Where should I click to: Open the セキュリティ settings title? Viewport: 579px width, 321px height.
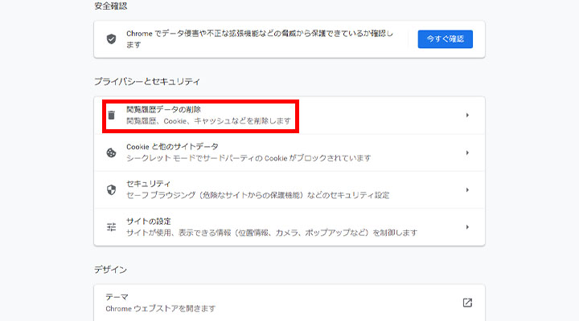point(148,184)
